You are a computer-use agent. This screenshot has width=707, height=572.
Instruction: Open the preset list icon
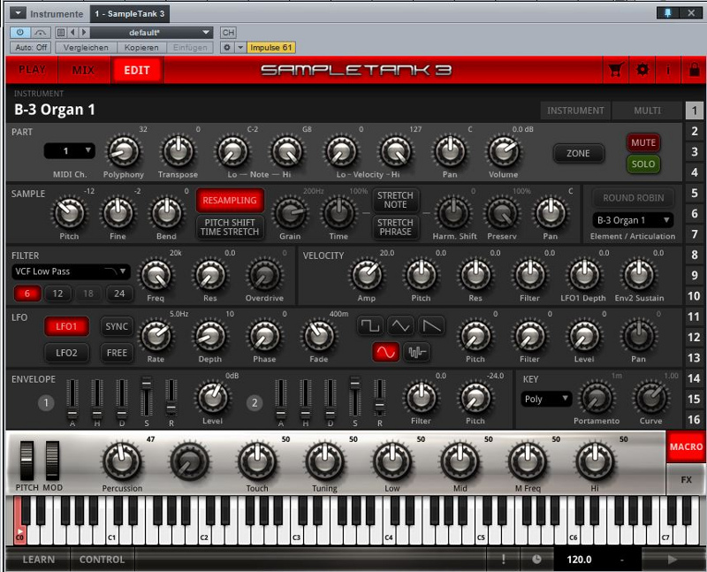61,33
